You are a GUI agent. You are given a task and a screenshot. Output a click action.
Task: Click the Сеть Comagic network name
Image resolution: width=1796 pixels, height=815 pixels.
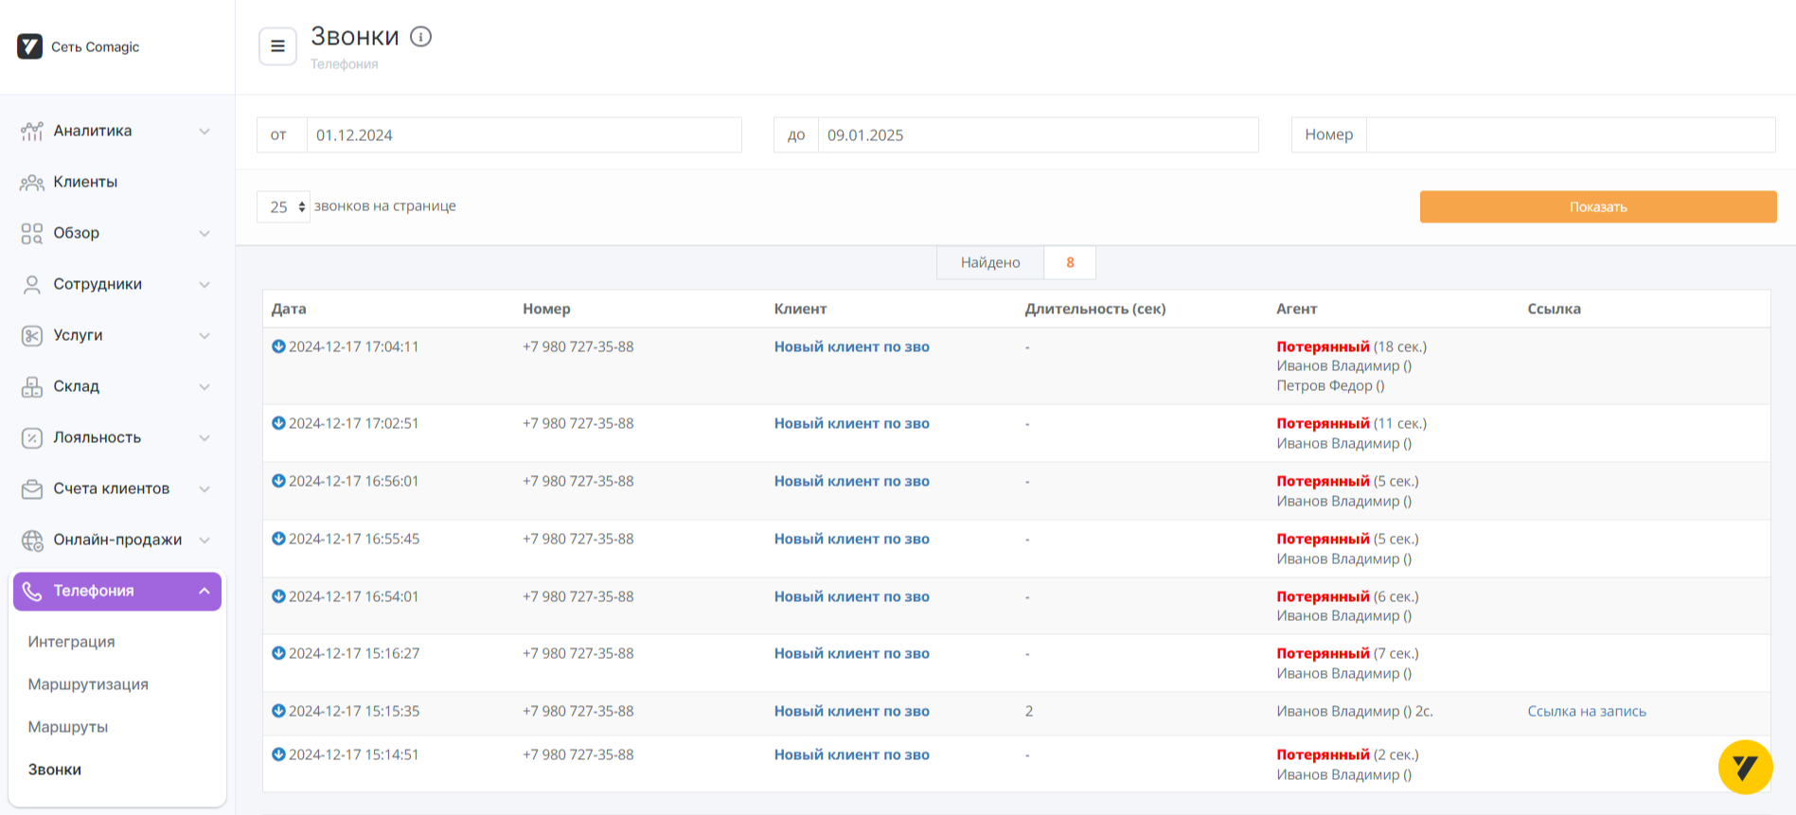coord(96,47)
